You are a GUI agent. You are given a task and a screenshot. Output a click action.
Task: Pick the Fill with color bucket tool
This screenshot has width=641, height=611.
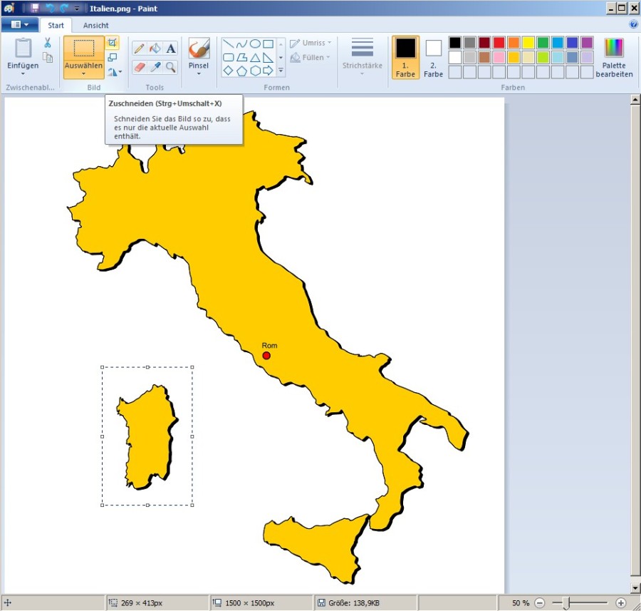155,48
